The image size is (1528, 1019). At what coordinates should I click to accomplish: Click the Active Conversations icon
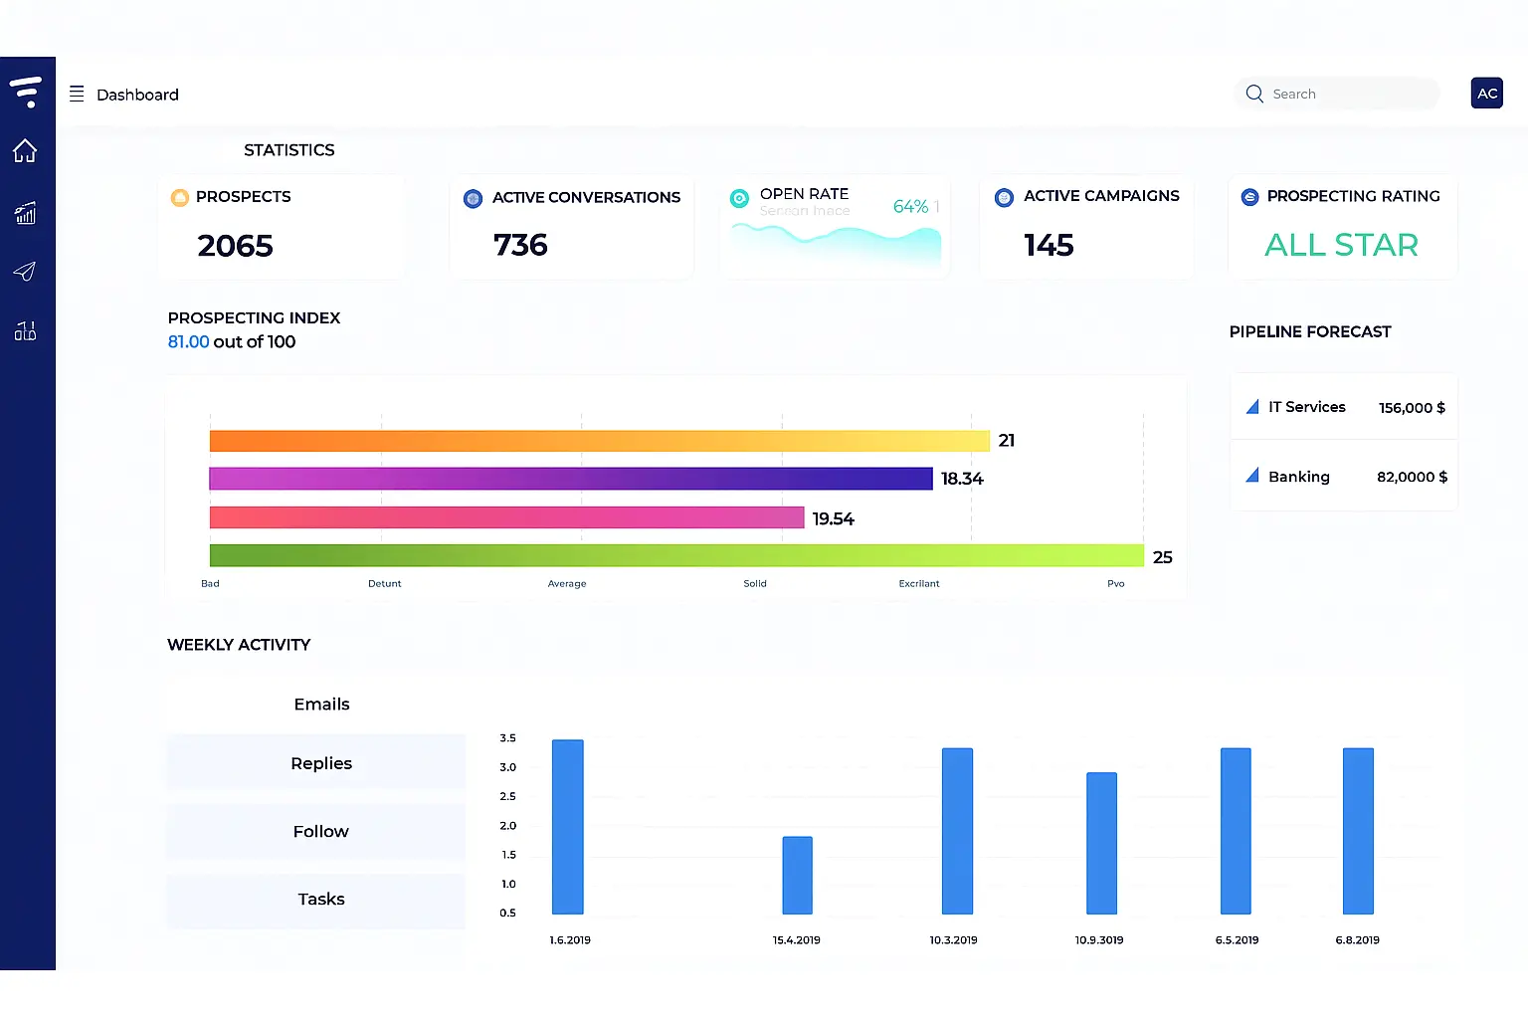pos(473,198)
